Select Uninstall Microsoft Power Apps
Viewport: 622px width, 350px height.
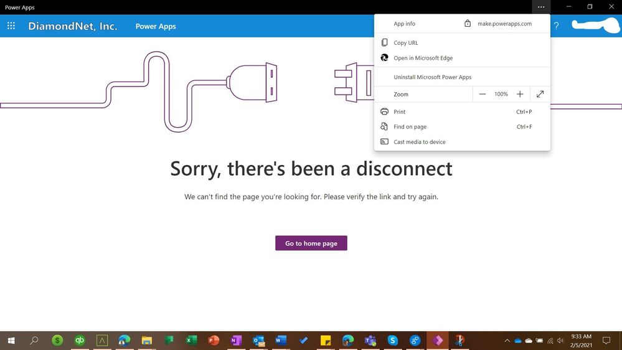462,77
